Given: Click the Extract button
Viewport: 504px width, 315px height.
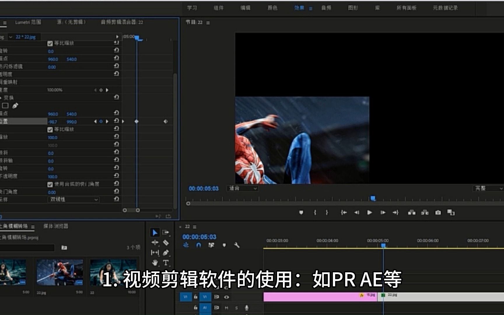Looking at the screenshot, I should click(425, 213).
